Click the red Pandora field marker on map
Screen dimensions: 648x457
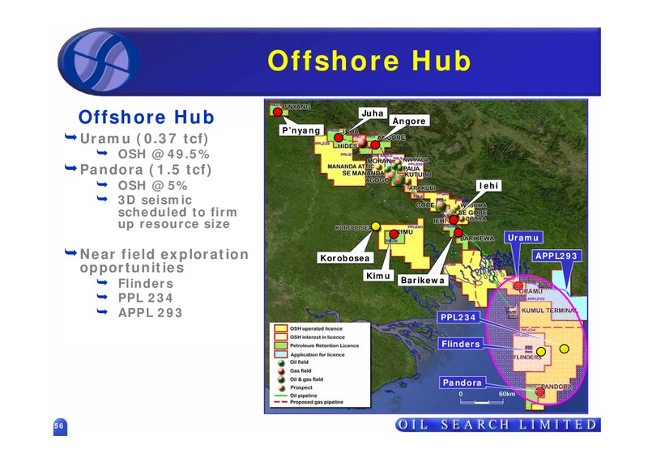(540, 391)
